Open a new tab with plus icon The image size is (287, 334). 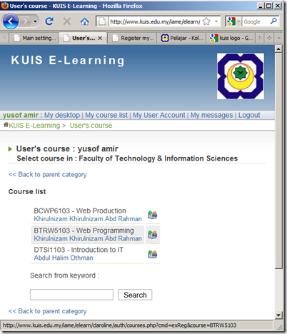[269, 38]
